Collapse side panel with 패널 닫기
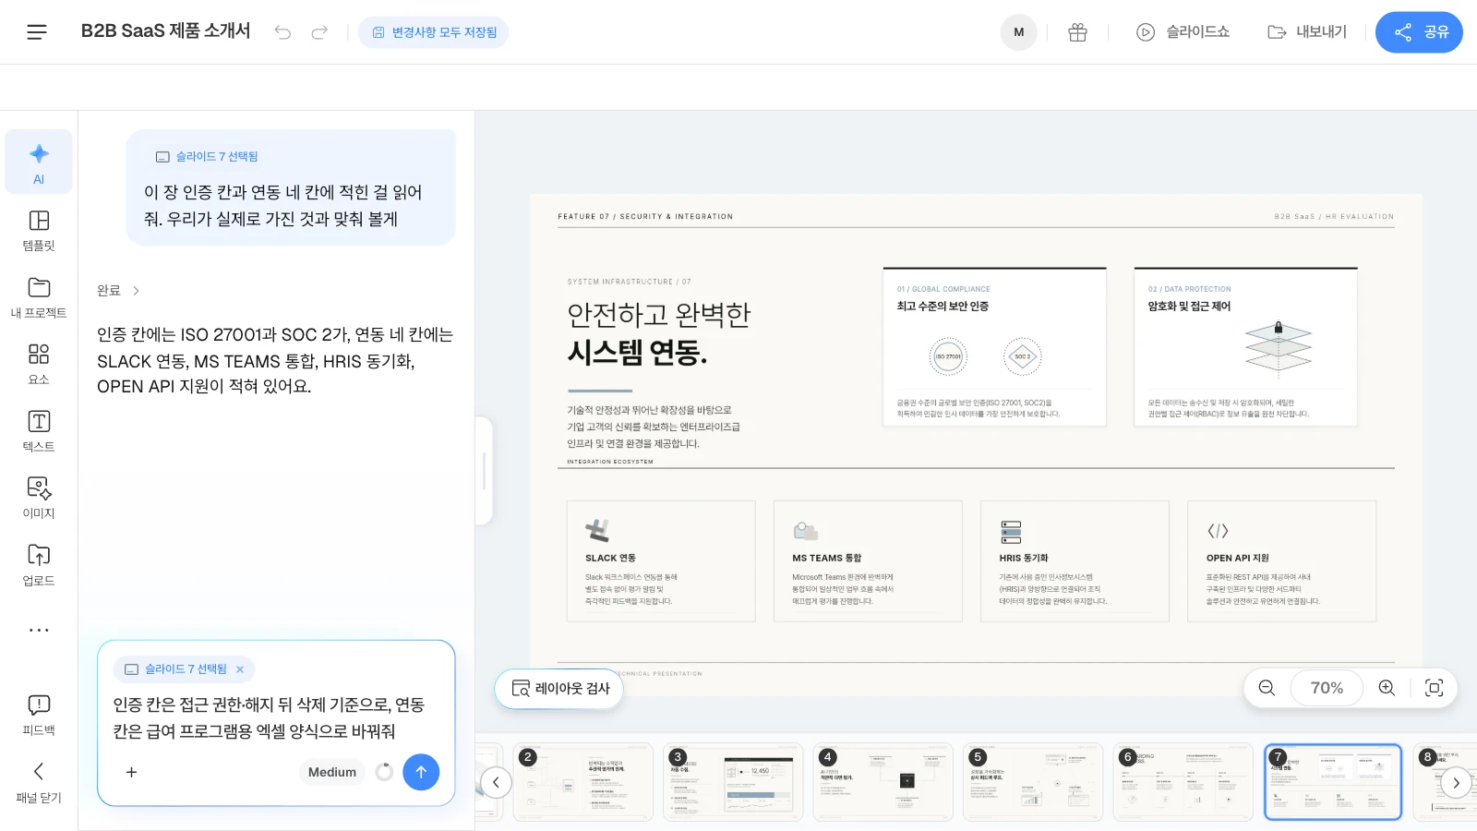The height and width of the screenshot is (831, 1477). 39,782
